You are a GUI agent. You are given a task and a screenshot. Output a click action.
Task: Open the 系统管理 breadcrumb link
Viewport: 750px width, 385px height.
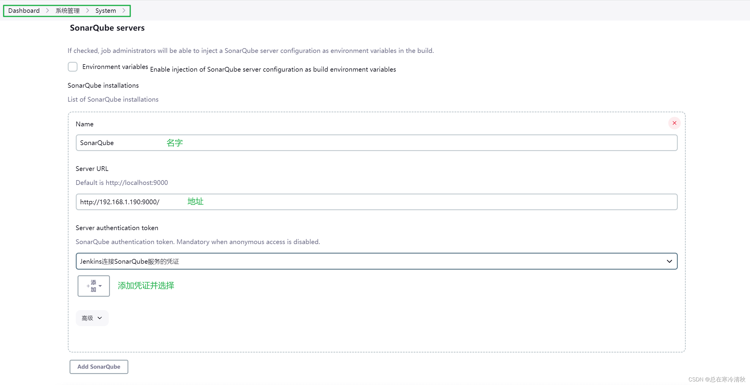point(67,11)
